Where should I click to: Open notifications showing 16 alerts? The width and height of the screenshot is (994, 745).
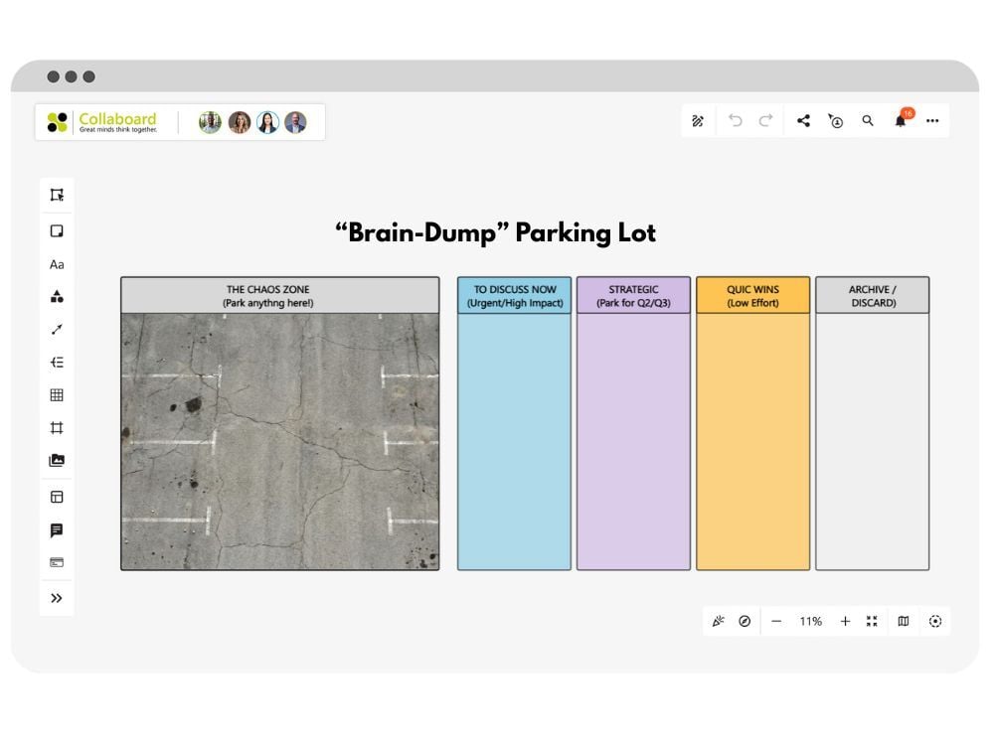[900, 120]
